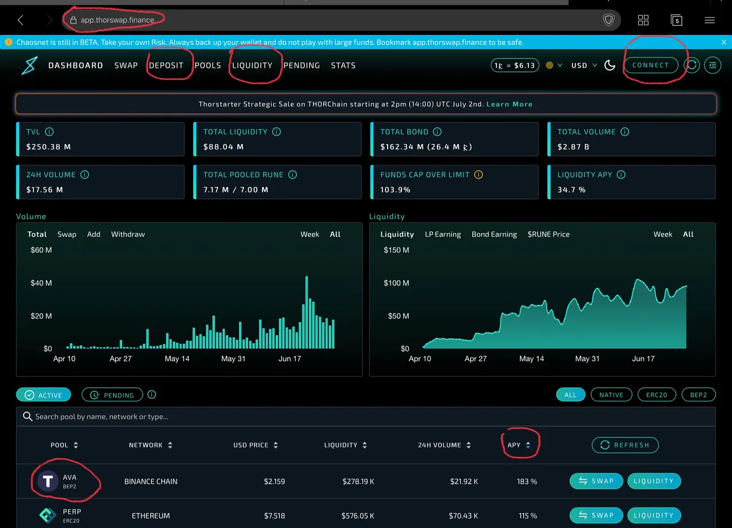732x528 pixels.
Task: Click the RUNE price badge $6.13
Action: point(515,65)
